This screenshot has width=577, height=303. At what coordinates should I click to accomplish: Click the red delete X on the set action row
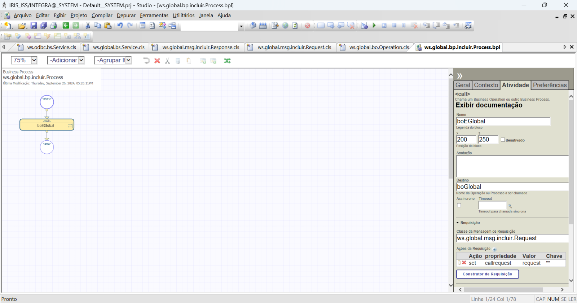[x=464, y=263]
